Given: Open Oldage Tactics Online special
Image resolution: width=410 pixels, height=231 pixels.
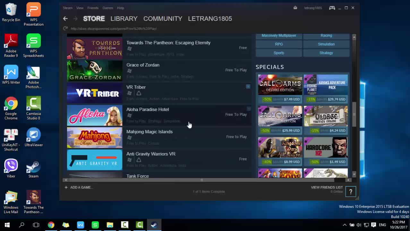Looking at the screenshot, I should [326, 120].
